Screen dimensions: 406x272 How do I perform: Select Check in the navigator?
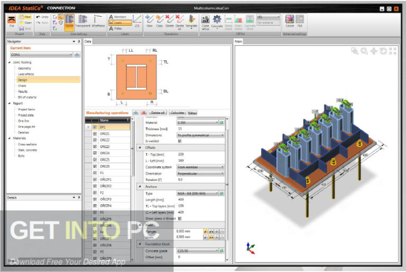[x=22, y=86]
